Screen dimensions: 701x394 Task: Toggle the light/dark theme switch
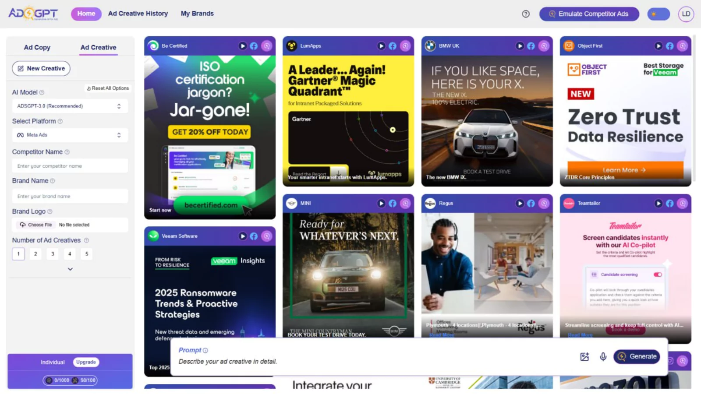(x=659, y=14)
